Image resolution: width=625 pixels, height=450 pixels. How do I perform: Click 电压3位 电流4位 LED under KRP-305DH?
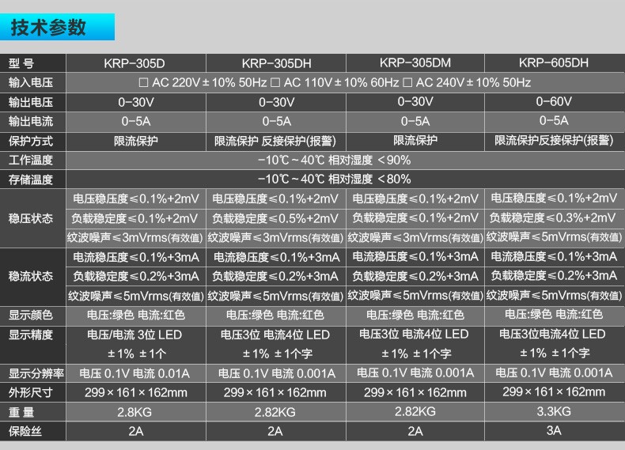coord(275,335)
